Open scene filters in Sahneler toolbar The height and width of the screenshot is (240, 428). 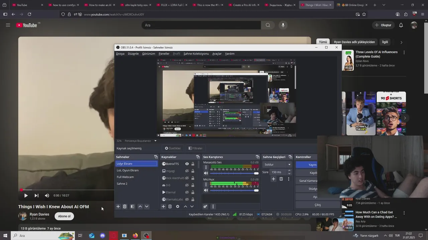click(132, 207)
